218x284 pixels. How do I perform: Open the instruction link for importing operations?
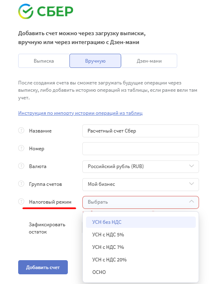(x=80, y=113)
